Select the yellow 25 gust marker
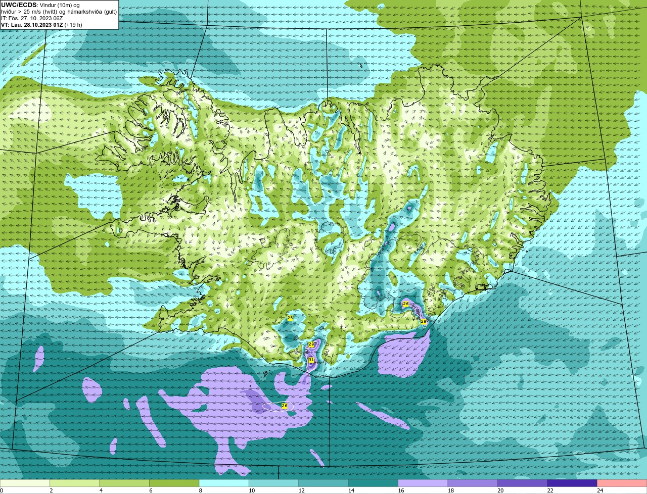647x494 pixels. click(x=290, y=318)
